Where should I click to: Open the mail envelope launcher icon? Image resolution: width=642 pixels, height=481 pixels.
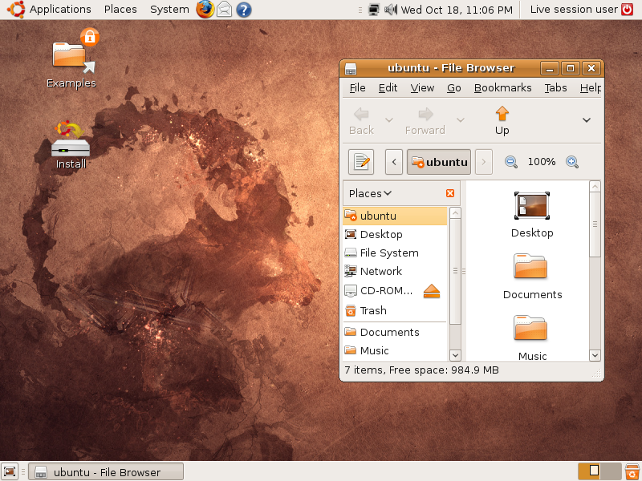[225, 10]
